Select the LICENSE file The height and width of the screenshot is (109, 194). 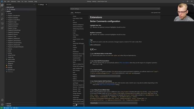tap(10, 65)
